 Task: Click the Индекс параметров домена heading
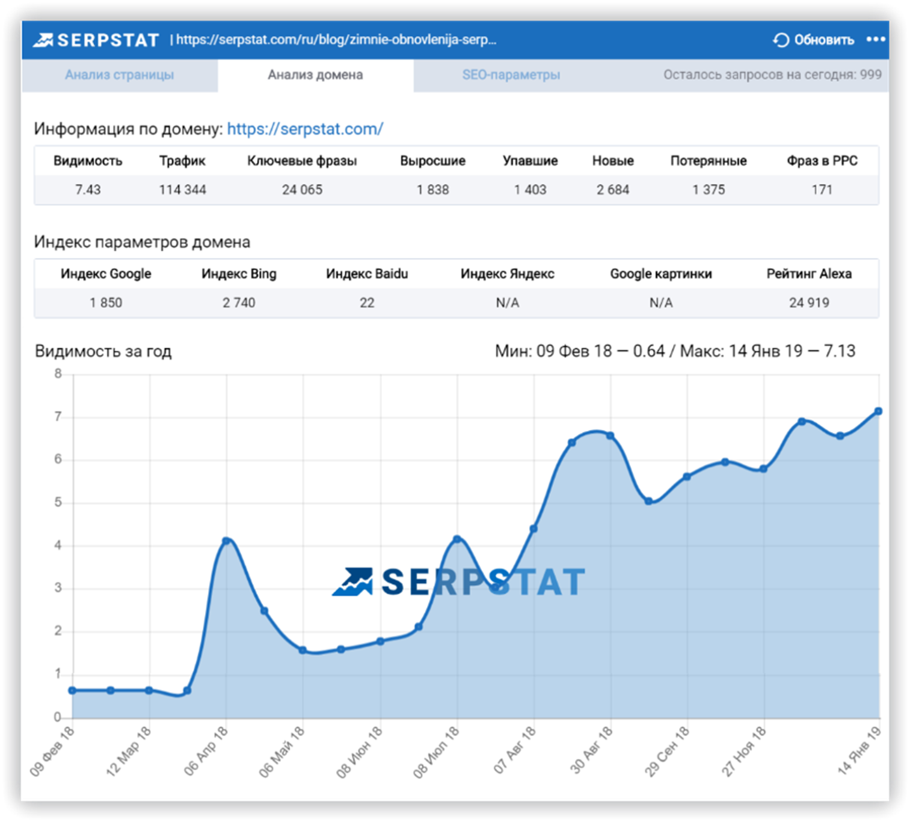coord(142,242)
